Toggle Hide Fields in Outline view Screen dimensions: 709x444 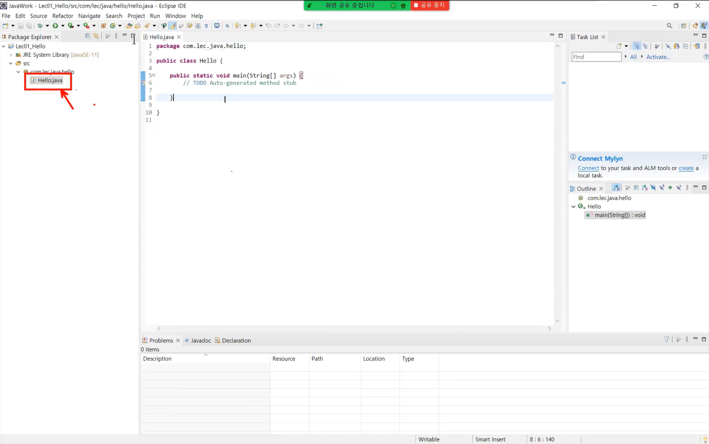pos(653,188)
